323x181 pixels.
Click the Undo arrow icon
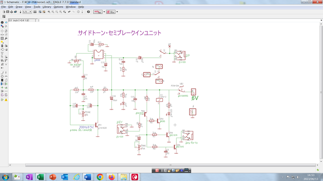tap(69, 12)
